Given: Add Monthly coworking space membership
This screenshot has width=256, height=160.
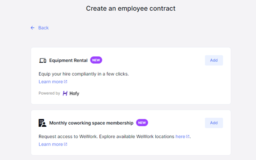Looking at the screenshot, I should coord(214,123).
